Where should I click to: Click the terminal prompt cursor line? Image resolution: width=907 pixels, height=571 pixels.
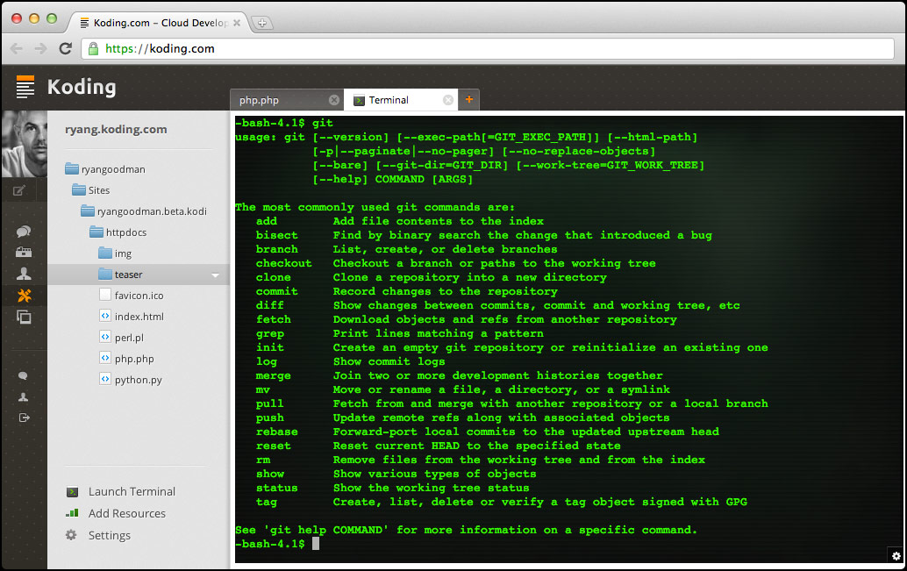tap(278, 544)
